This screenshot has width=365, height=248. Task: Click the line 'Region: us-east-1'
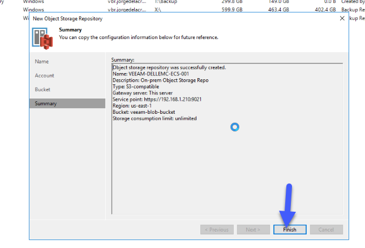(132, 106)
